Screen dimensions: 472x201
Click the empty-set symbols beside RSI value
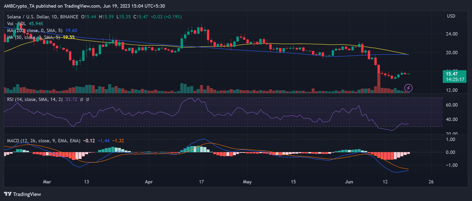point(85,99)
